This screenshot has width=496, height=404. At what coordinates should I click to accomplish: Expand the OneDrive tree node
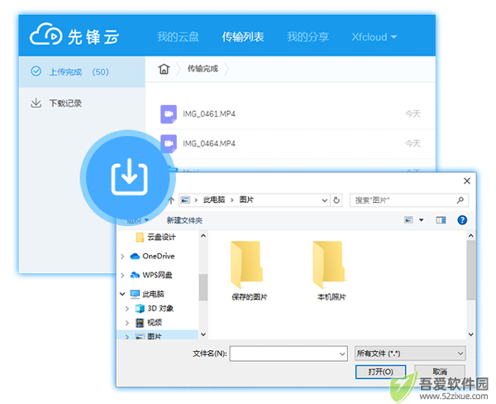click(122, 257)
